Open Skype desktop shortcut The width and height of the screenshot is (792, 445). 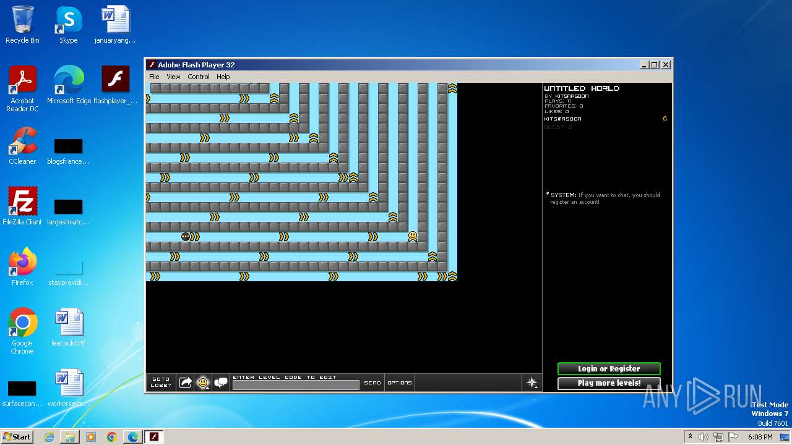pos(69,25)
